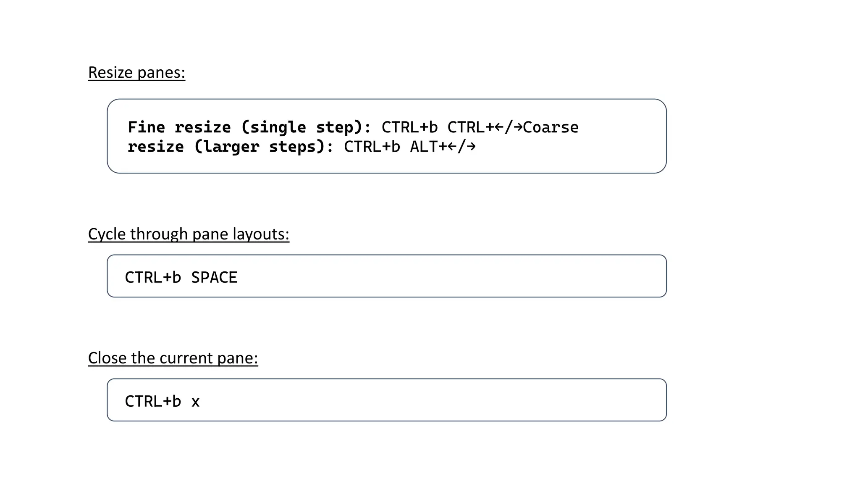The image size is (860, 484).
Task: Click the "x" key in the close pane box
Action: (x=195, y=402)
